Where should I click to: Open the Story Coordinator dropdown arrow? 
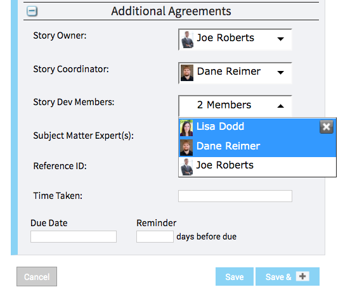click(x=281, y=72)
